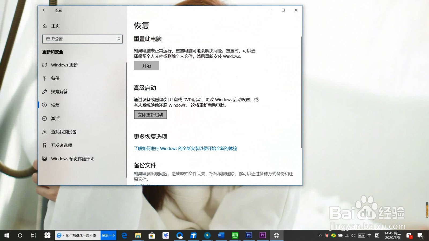The height and width of the screenshot is (241, 429).
Task: Open Photoshop from the taskbar
Action: tap(249, 235)
